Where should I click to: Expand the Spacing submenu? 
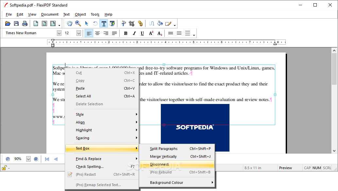tap(102, 138)
